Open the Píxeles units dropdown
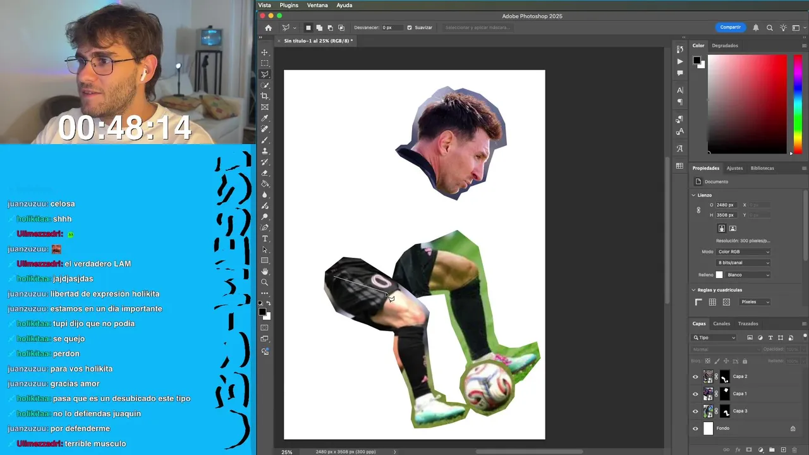The height and width of the screenshot is (455, 809). click(755, 302)
